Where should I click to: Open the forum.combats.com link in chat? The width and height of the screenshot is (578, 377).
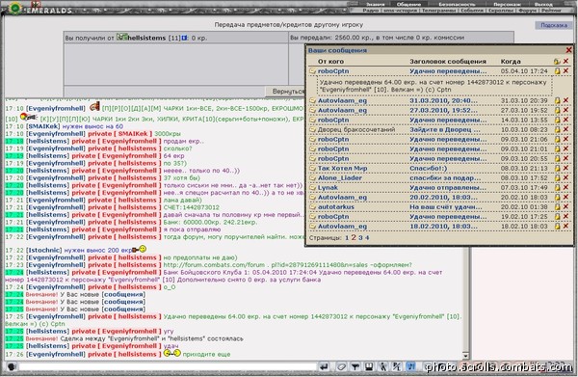287,265
